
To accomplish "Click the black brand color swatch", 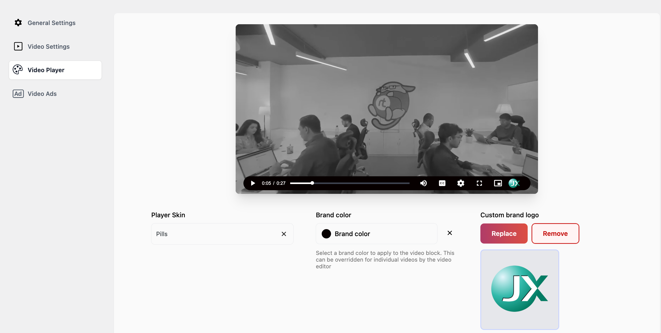I will click(x=326, y=234).
